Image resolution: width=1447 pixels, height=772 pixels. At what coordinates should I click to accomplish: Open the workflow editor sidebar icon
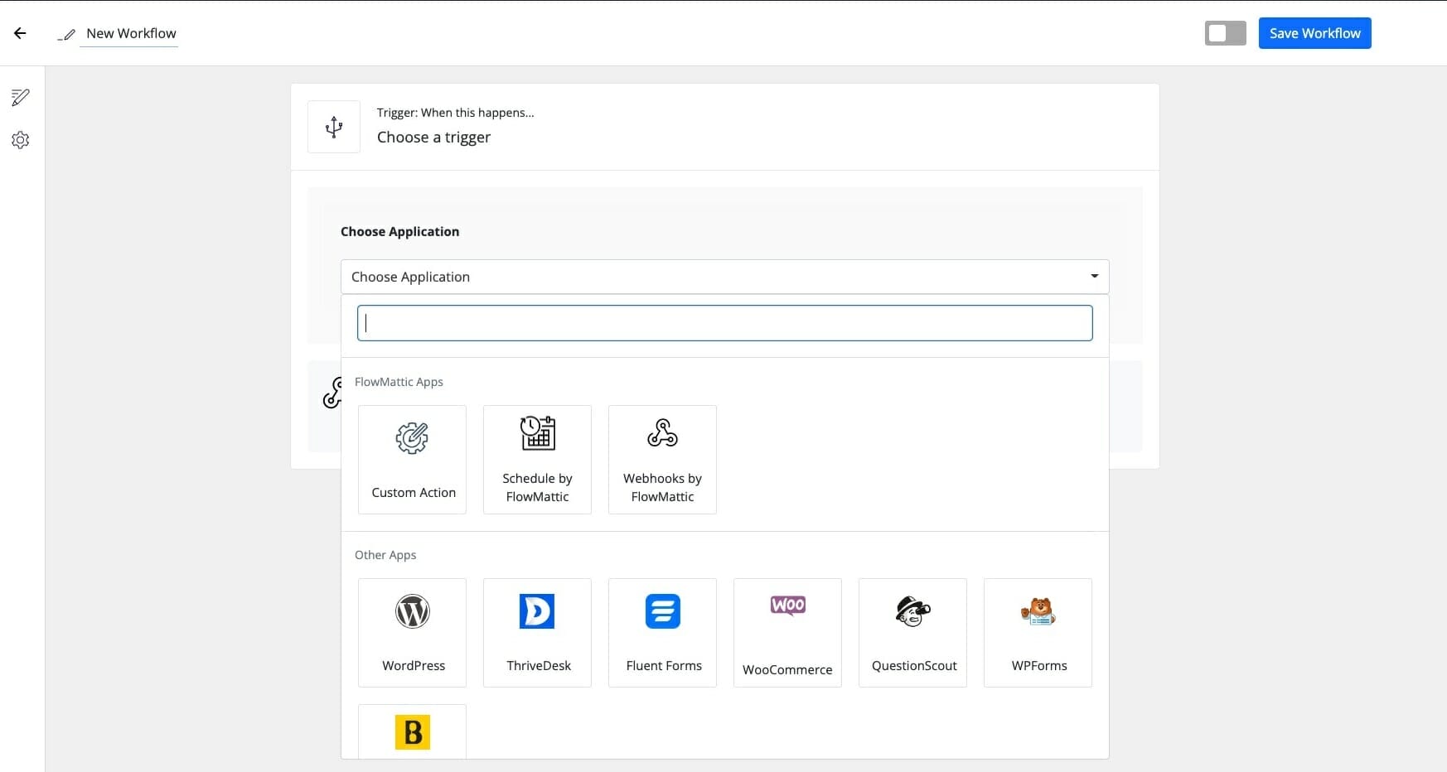(21, 98)
